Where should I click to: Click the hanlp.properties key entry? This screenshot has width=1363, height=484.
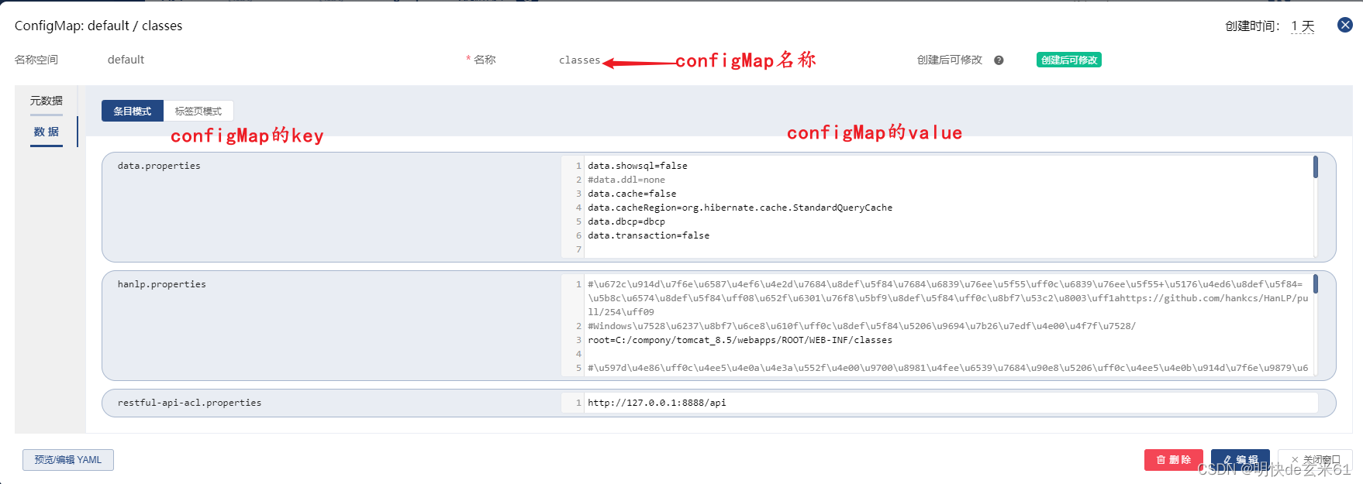coord(162,284)
